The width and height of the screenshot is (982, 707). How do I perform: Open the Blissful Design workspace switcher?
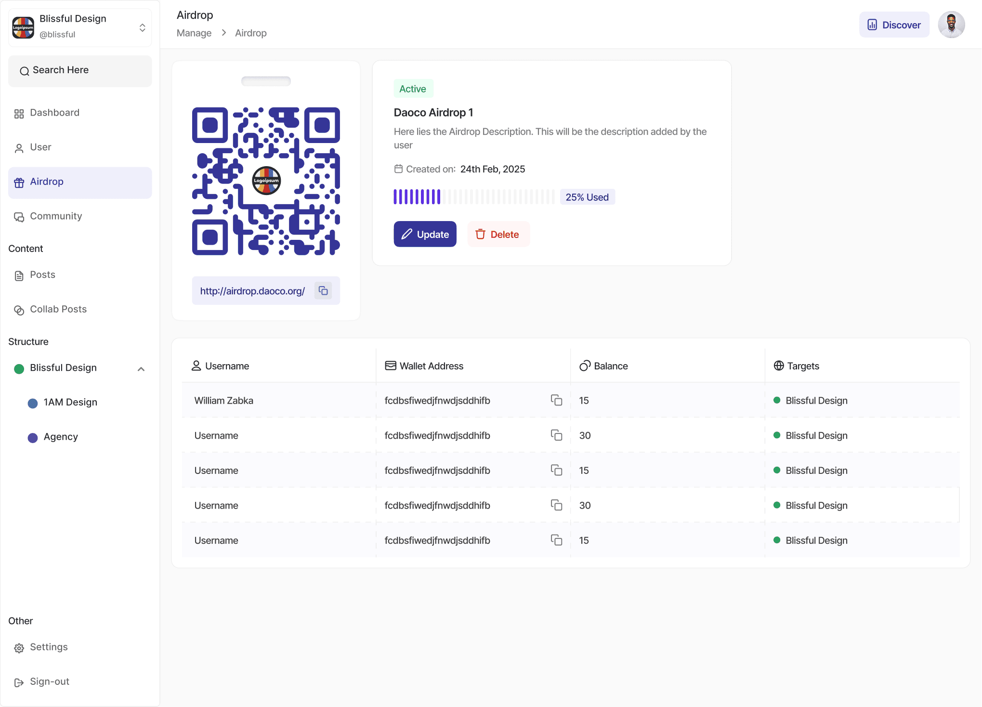pos(142,27)
